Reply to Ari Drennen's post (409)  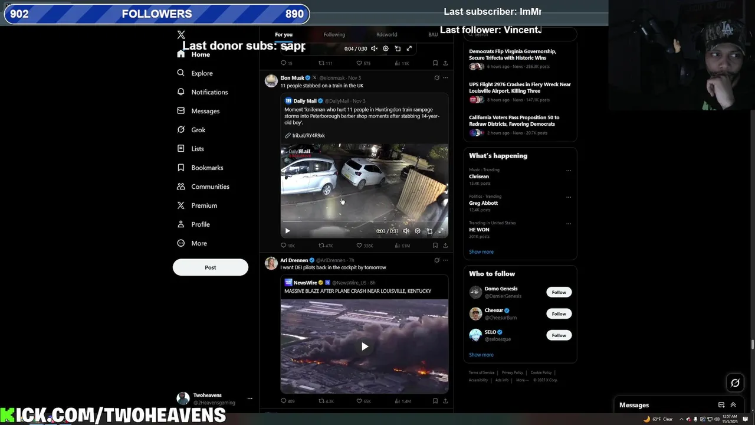(x=287, y=401)
